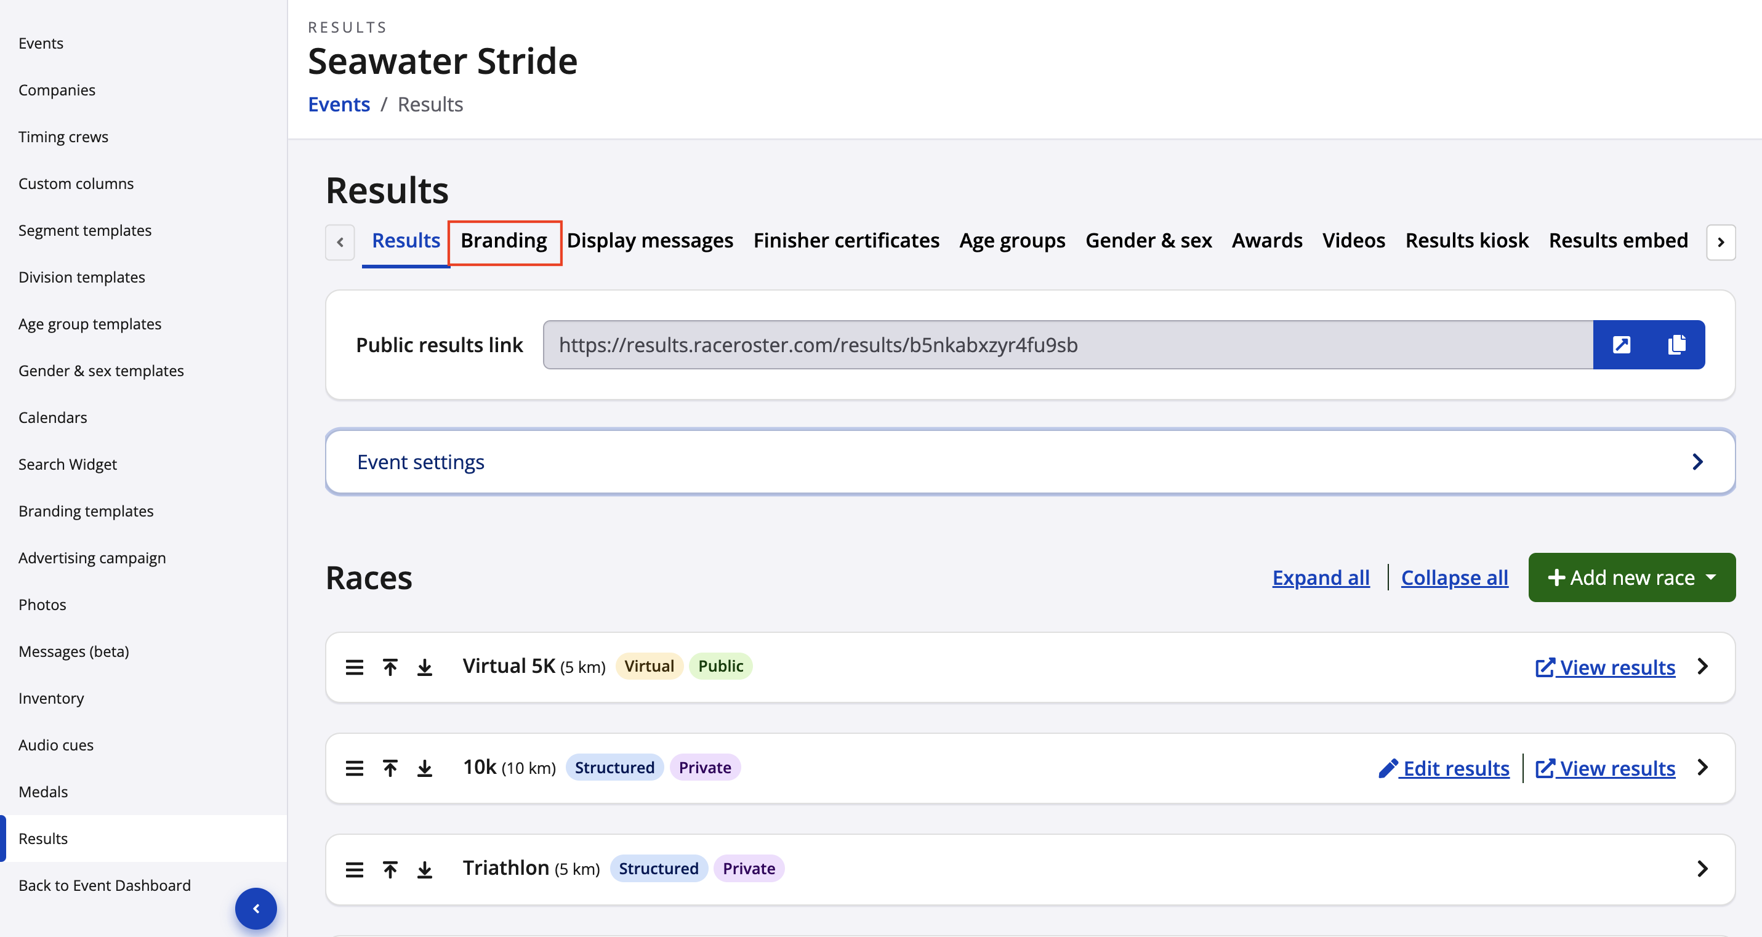Move 10k race to top arrow icon

click(x=390, y=768)
